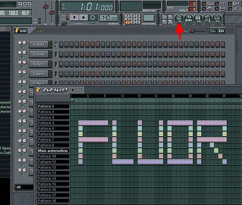
Task: Click the D_Kick1 volume knob
Action: click(x=25, y=42)
